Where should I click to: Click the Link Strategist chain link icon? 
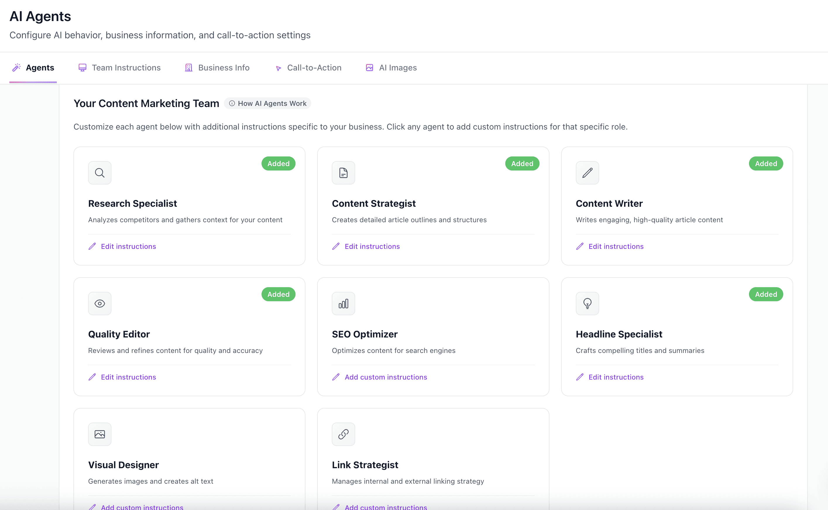click(343, 434)
